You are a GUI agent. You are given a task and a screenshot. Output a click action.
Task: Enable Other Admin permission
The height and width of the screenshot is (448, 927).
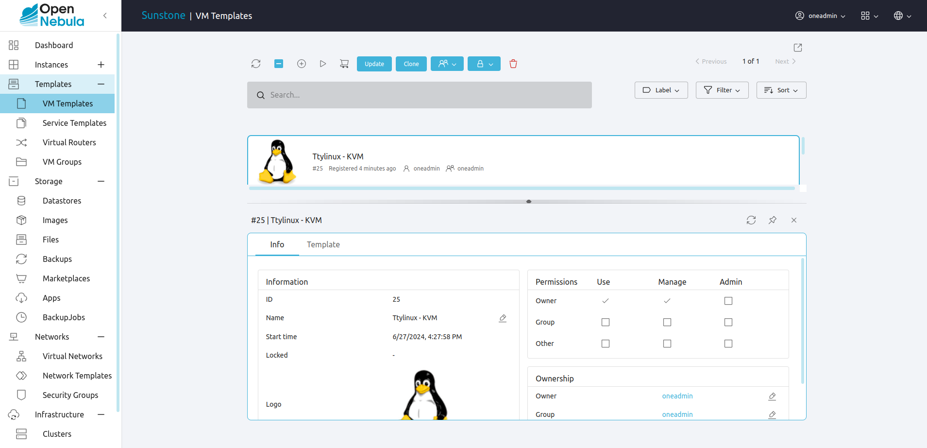(728, 344)
